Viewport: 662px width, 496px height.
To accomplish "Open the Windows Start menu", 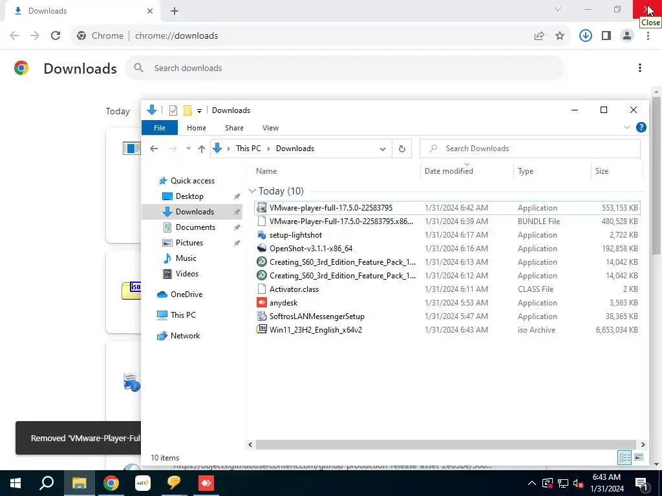I will point(16,483).
